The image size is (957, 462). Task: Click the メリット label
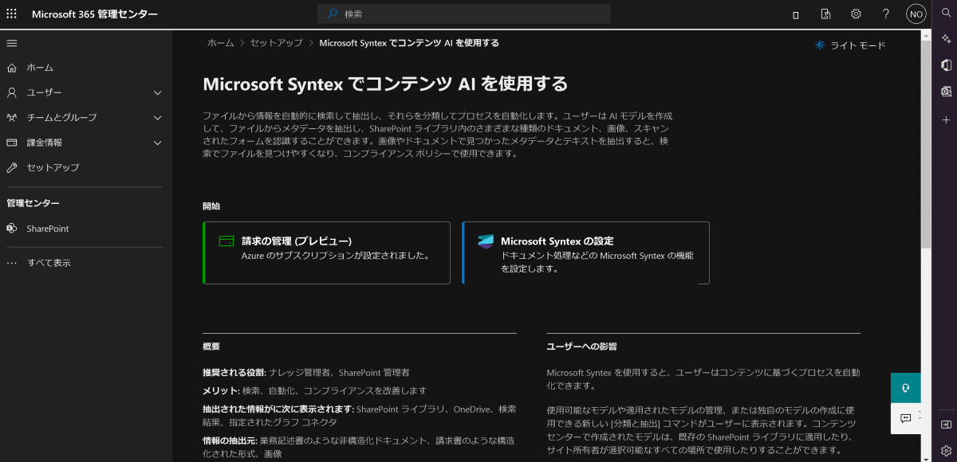221,390
